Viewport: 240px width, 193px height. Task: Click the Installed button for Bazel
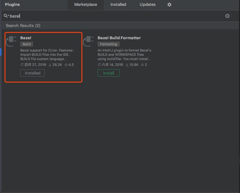[33, 73]
